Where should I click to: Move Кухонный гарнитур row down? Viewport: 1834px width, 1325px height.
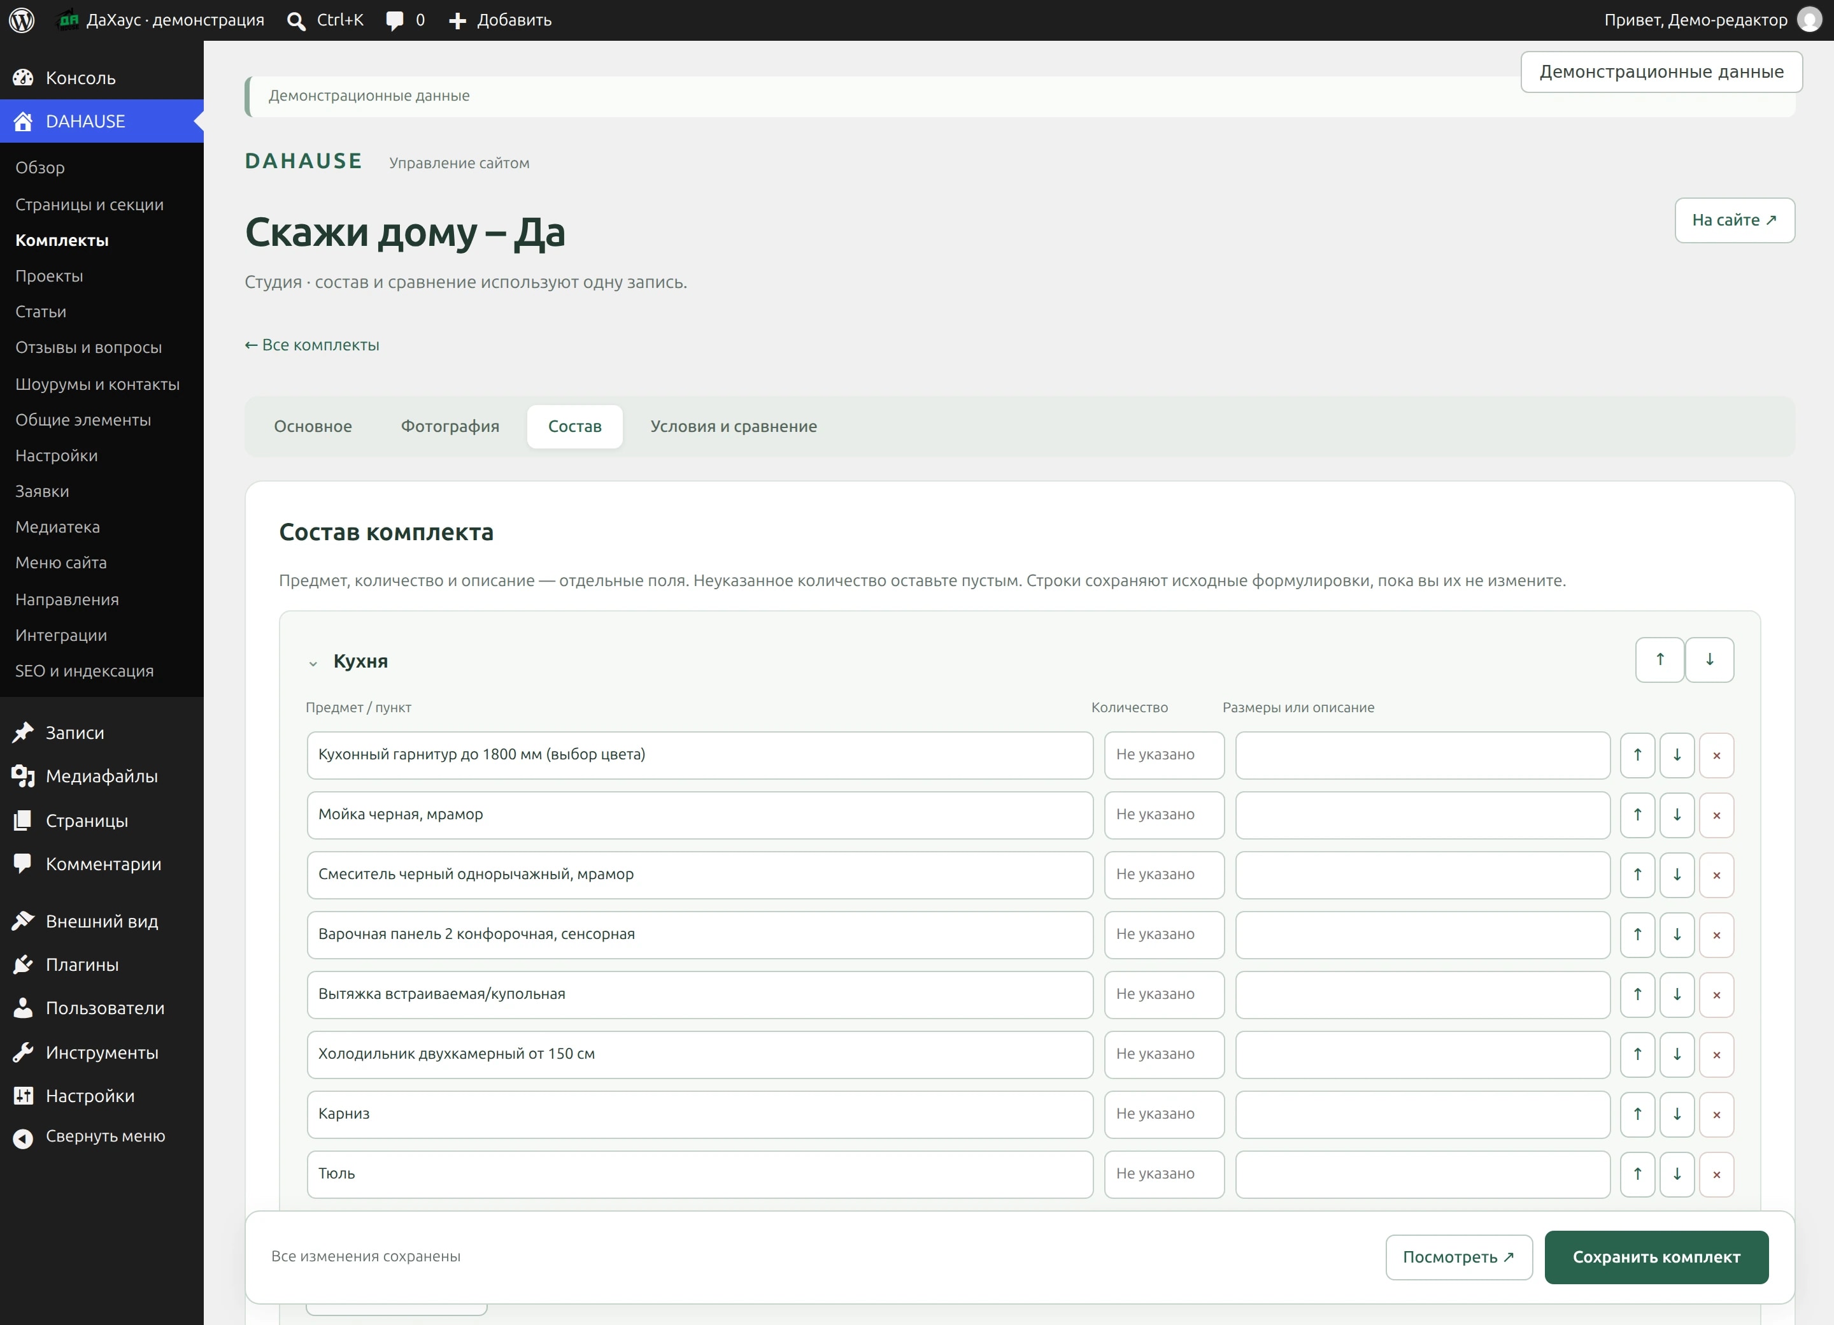point(1677,755)
